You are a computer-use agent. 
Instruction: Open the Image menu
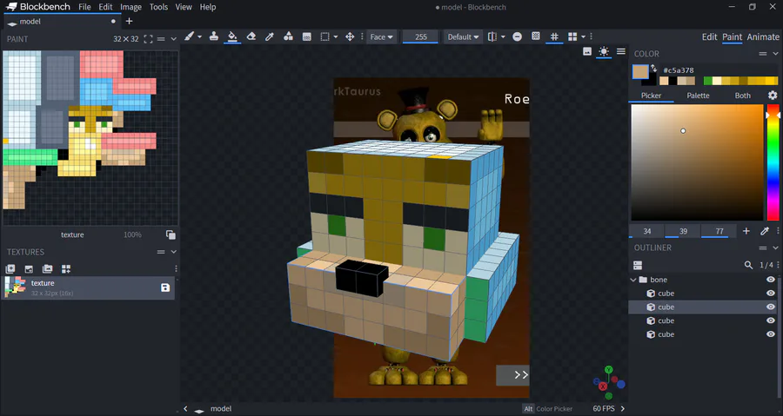(130, 7)
